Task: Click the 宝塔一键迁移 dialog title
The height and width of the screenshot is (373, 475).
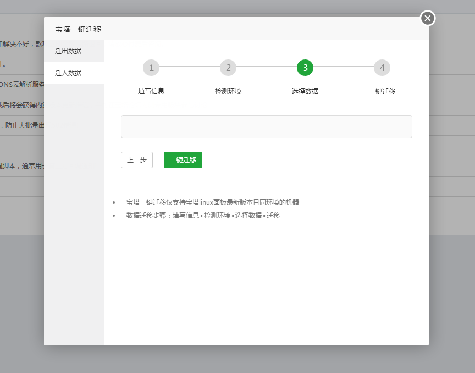Action: tap(78, 29)
